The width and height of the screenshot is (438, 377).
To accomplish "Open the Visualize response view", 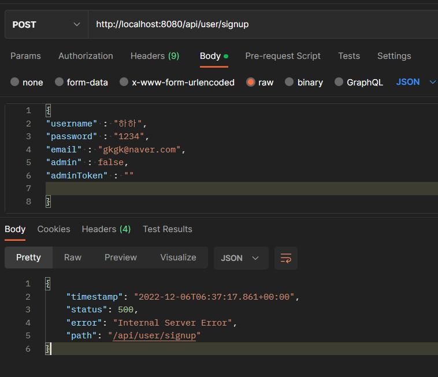I will tap(178, 257).
